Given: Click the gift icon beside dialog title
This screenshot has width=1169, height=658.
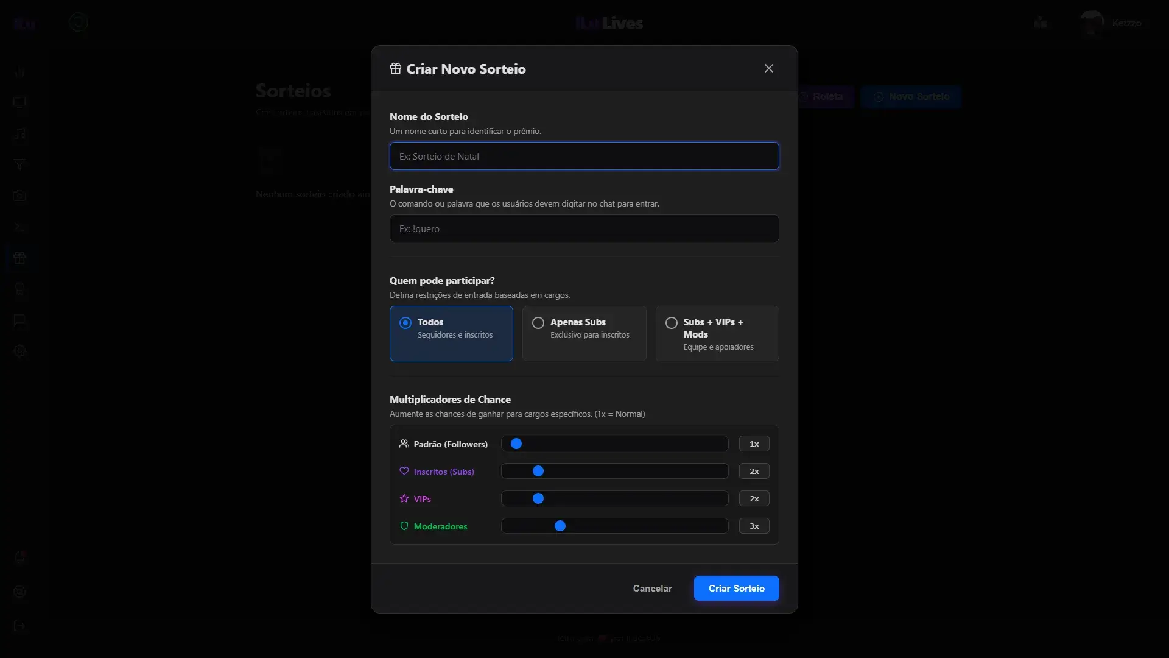Looking at the screenshot, I should tap(396, 68).
